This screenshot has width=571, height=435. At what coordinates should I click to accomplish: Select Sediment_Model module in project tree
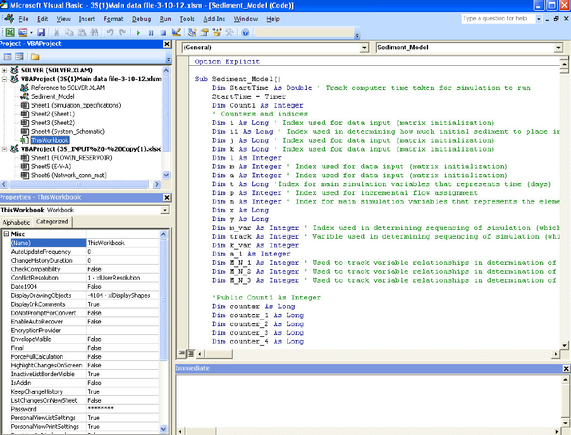[x=52, y=96]
